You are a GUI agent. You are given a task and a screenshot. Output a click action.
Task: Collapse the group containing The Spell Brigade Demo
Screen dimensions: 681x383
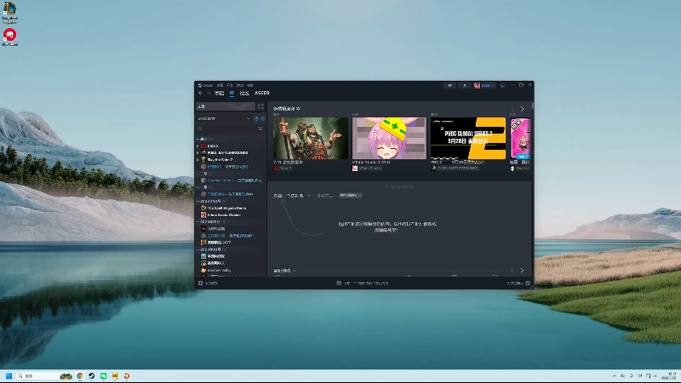click(x=197, y=202)
